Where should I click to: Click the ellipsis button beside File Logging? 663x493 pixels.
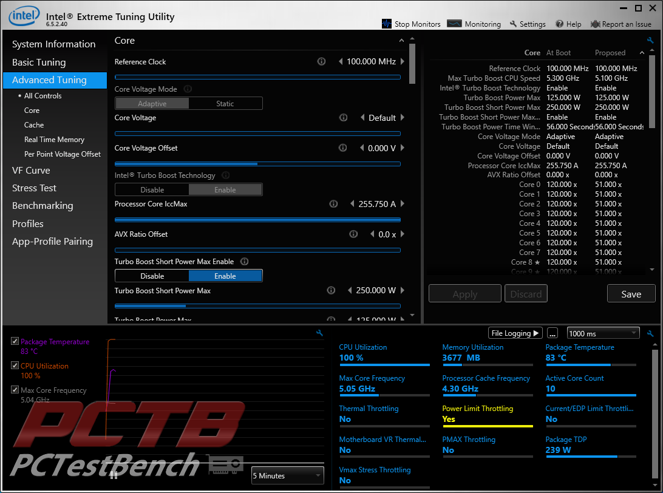(552, 333)
